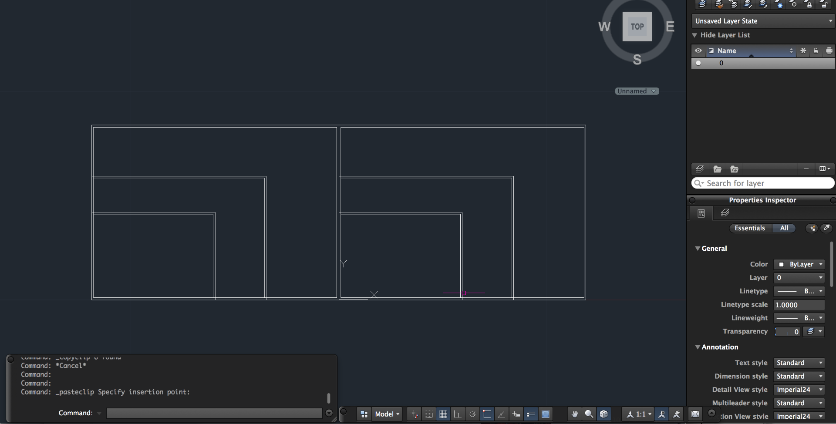Open the Detail View style Imperial24 dropdown
836x424 pixels.
799,390
